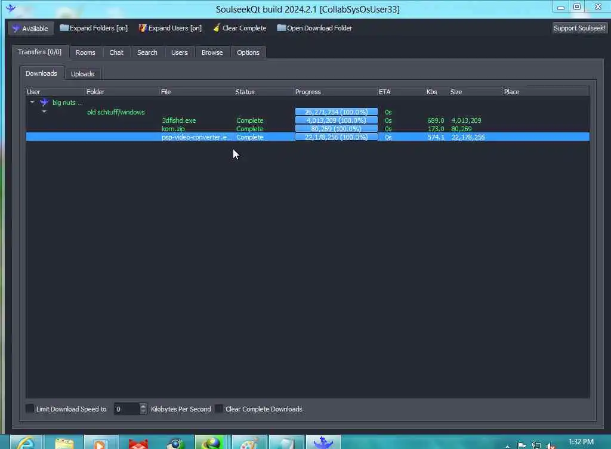This screenshot has height=449, width=611.
Task: Sort by the Size column header
Action: pyautogui.click(x=476, y=92)
